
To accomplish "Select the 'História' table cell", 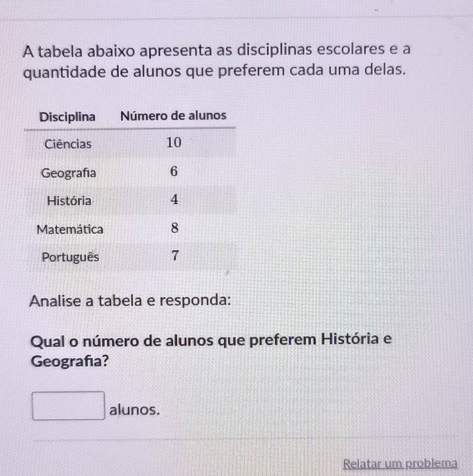I will click(x=69, y=201).
